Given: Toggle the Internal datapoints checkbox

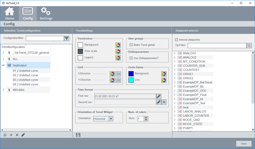Looking at the screenshot, I should point(176,40).
